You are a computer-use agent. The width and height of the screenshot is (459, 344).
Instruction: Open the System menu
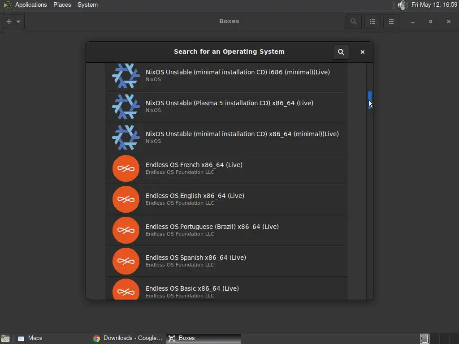87,4
